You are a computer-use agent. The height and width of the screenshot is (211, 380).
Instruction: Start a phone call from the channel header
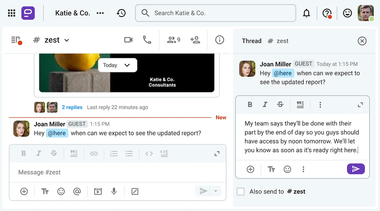147,40
